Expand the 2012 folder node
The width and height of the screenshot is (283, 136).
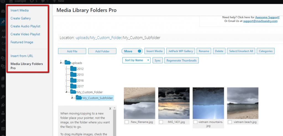66,69
